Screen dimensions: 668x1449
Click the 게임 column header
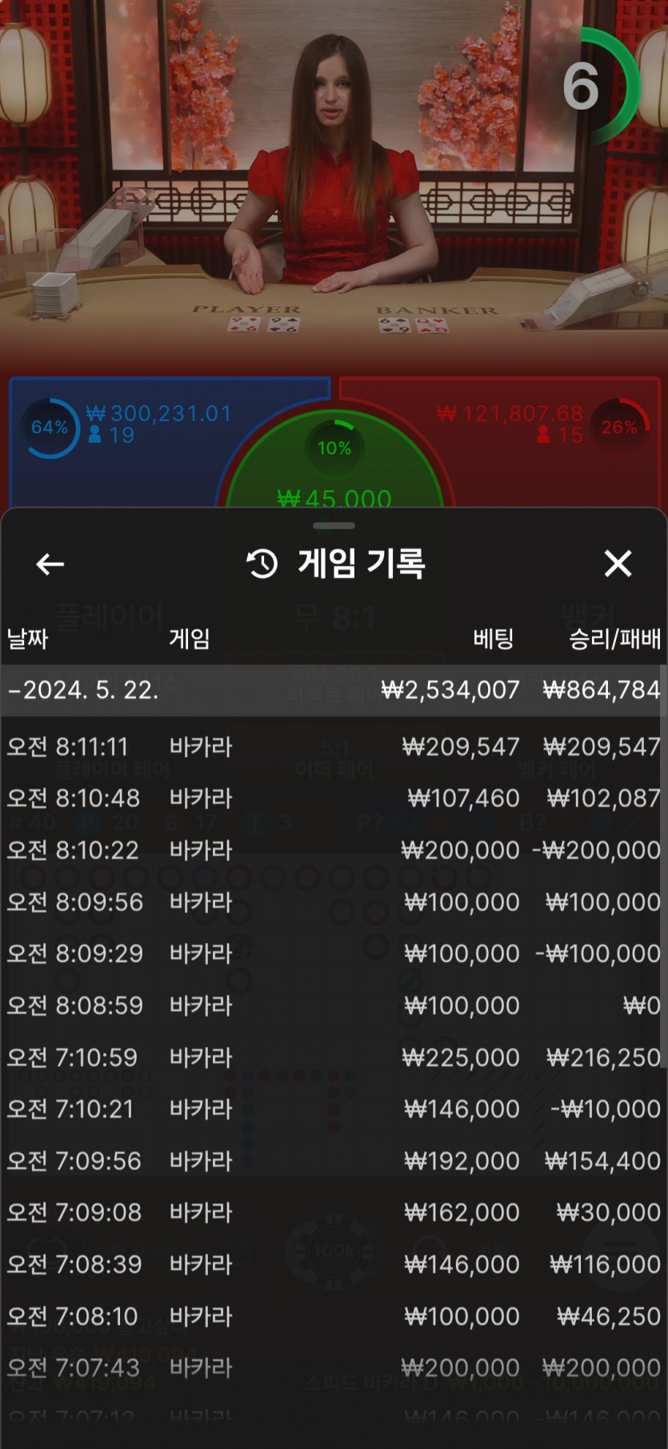click(190, 639)
